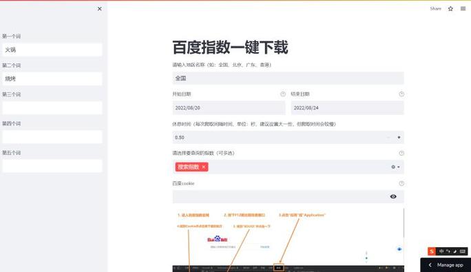Click the region name field containing 全国
The height and width of the screenshot is (272, 471).
point(288,78)
